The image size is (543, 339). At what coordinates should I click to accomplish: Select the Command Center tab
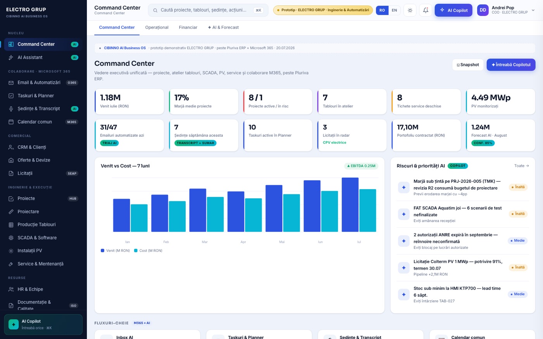click(117, 28)
